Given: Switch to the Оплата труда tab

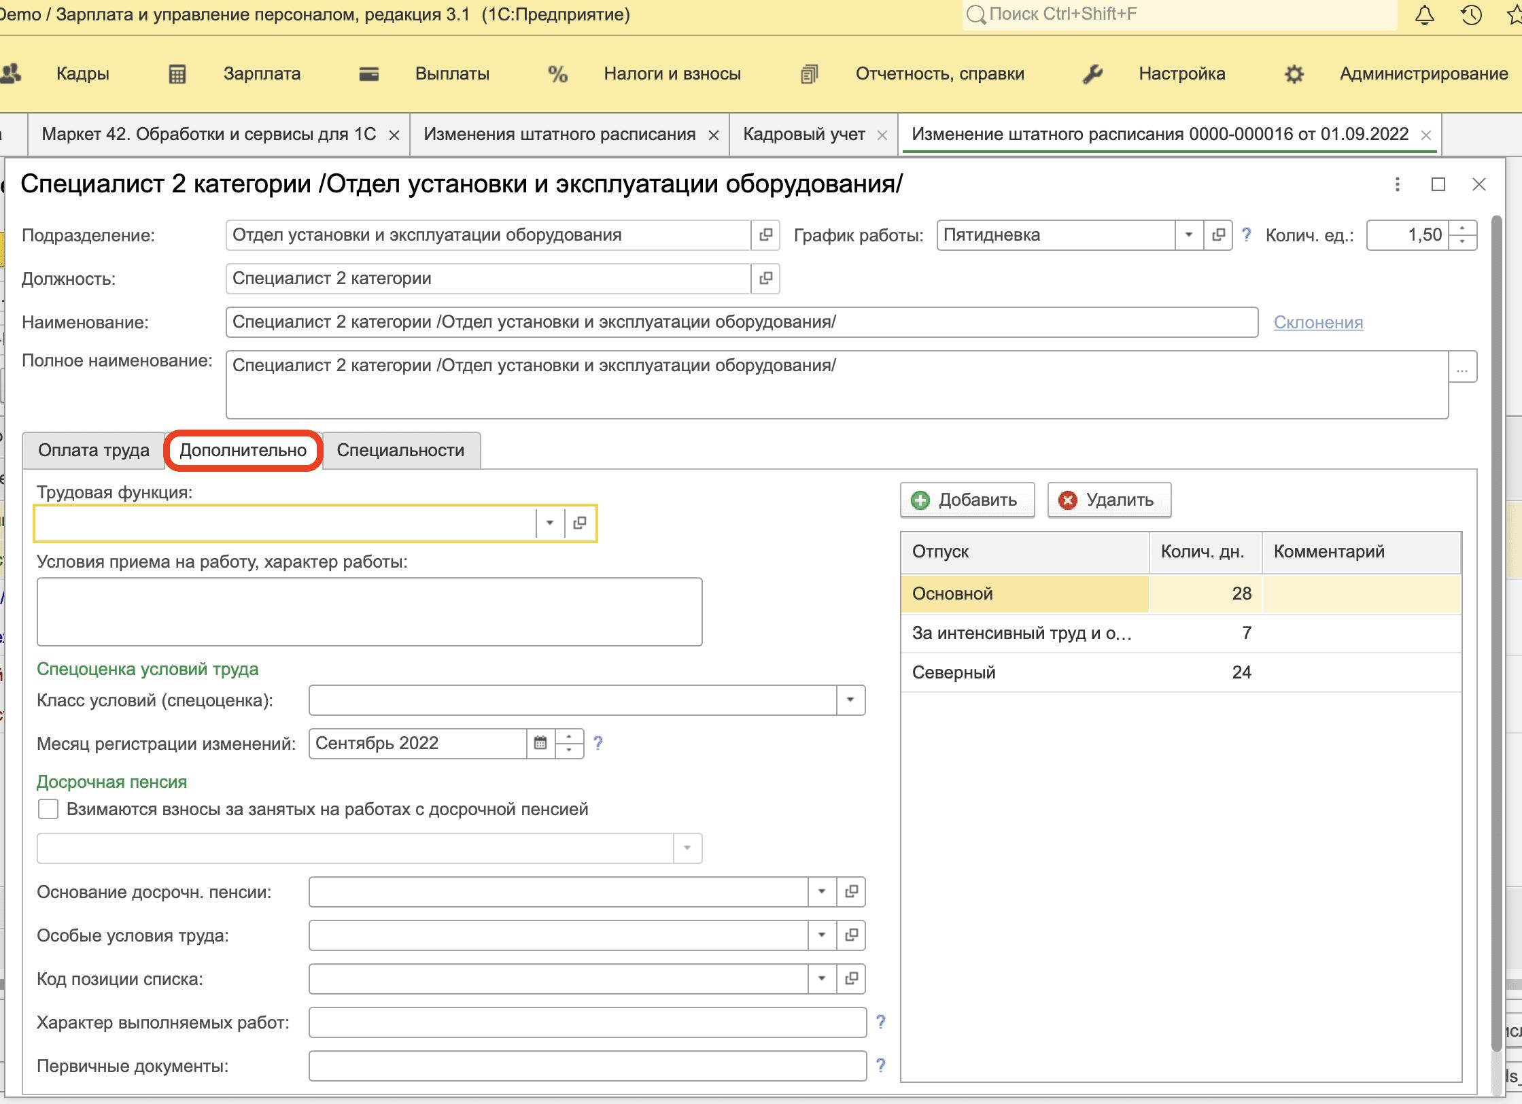Looking at the screenshot, I should point(94,450).
